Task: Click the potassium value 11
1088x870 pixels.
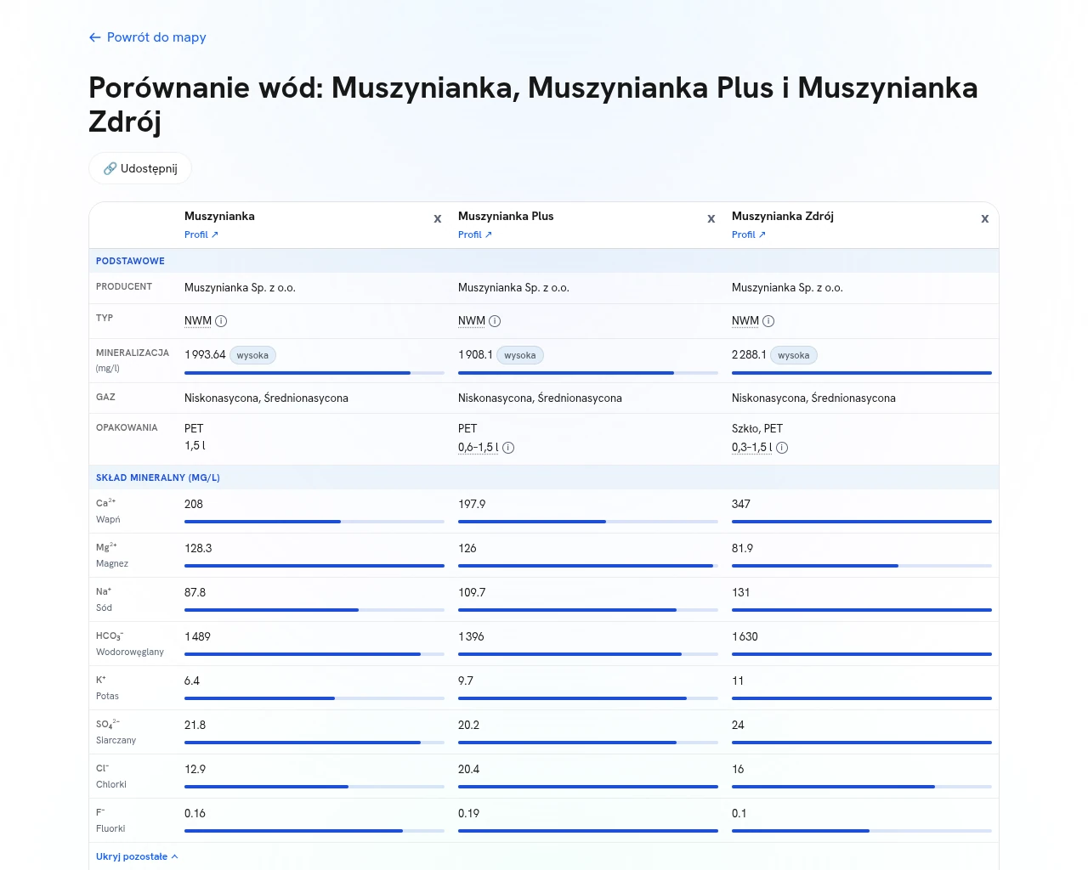Action: point(738,681)
